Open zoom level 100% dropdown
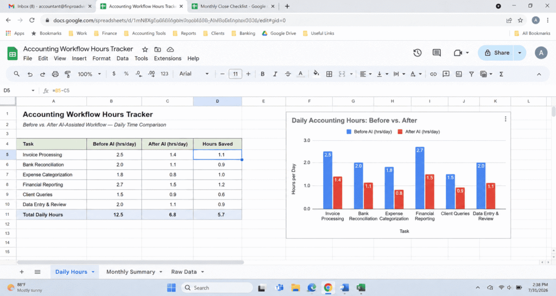Viewport: 556px width, 296px height. (90, 74)
